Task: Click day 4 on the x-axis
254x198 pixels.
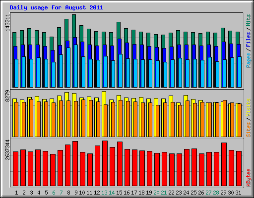Action: [39, 193]
